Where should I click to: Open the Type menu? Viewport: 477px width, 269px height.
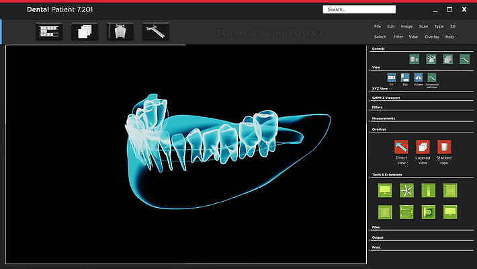(439, 26)
